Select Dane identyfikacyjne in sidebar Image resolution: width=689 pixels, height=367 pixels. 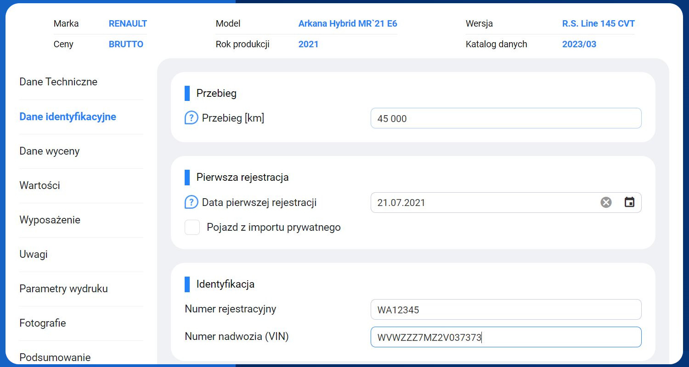(x=68, y=117)
